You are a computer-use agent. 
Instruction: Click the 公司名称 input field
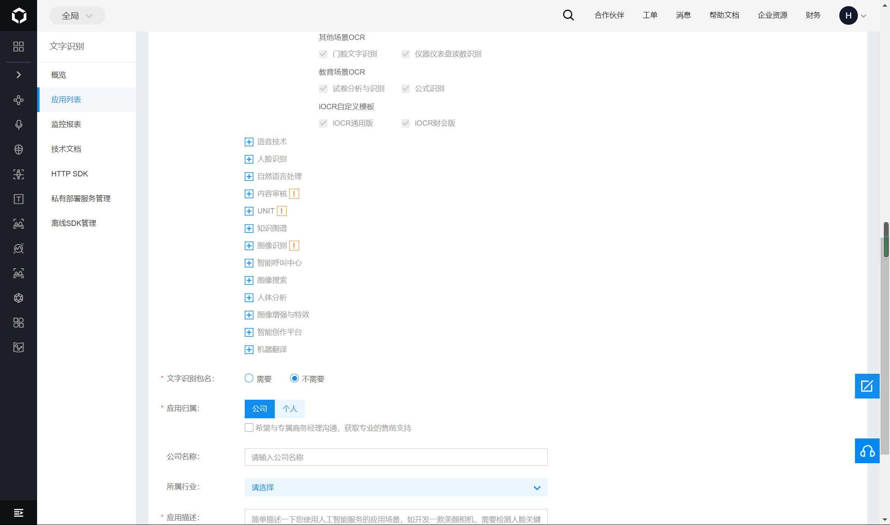(396, 457)
